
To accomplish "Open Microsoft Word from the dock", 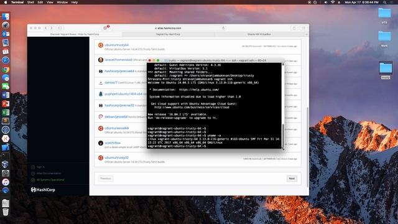I will coord(6,95).
